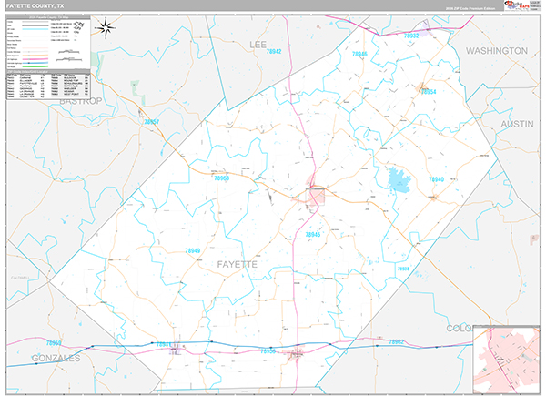546x396 pixels.
Task: Click ZIP code label 78942
Action: [274, 51]
